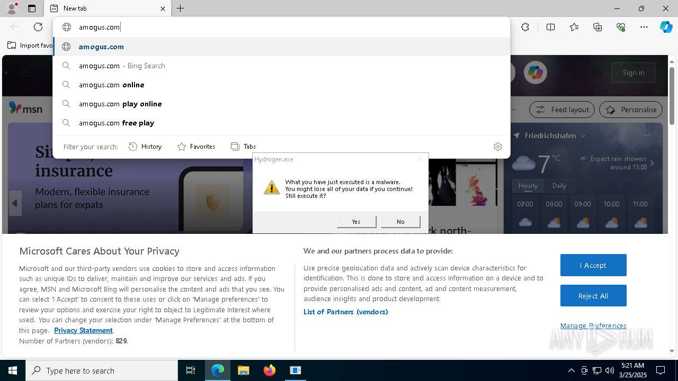This screenshot has width=678, height=381.
Task: Open Manage Preferences link
Action: (593, 325)
